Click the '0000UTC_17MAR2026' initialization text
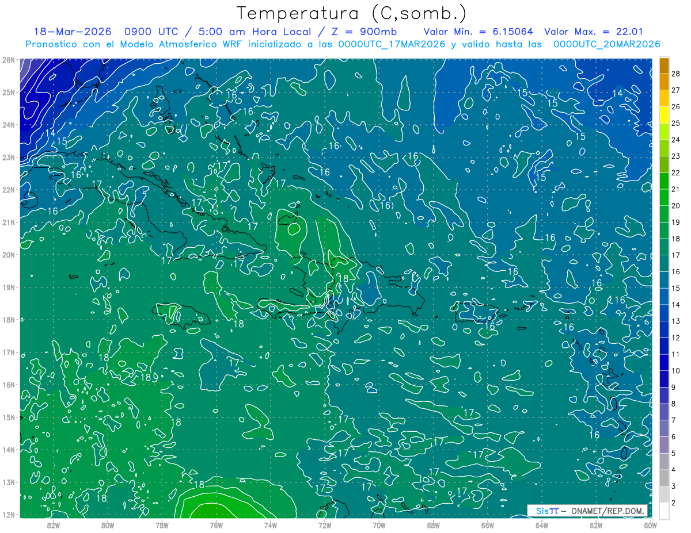691x533 pixels. pyautogui.click(x=392, y=44)
